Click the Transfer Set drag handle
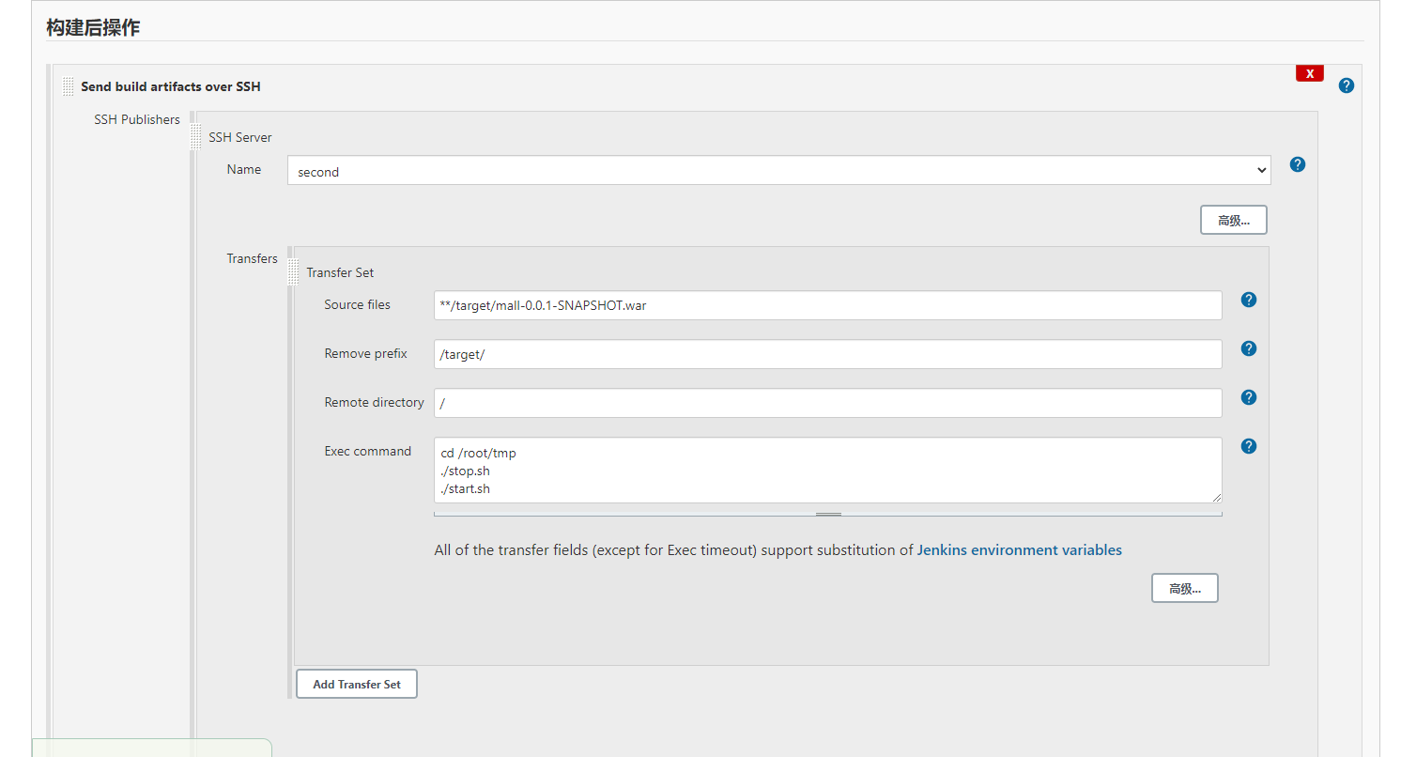 point(294,272)
